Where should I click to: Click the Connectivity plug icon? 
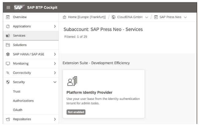pyautogui.click(x=8, y=73)
